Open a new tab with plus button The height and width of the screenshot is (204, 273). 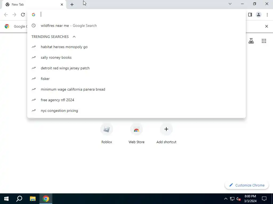72,5
